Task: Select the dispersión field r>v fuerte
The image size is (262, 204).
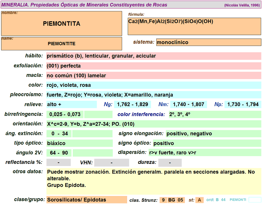Action: click(204, 152)
